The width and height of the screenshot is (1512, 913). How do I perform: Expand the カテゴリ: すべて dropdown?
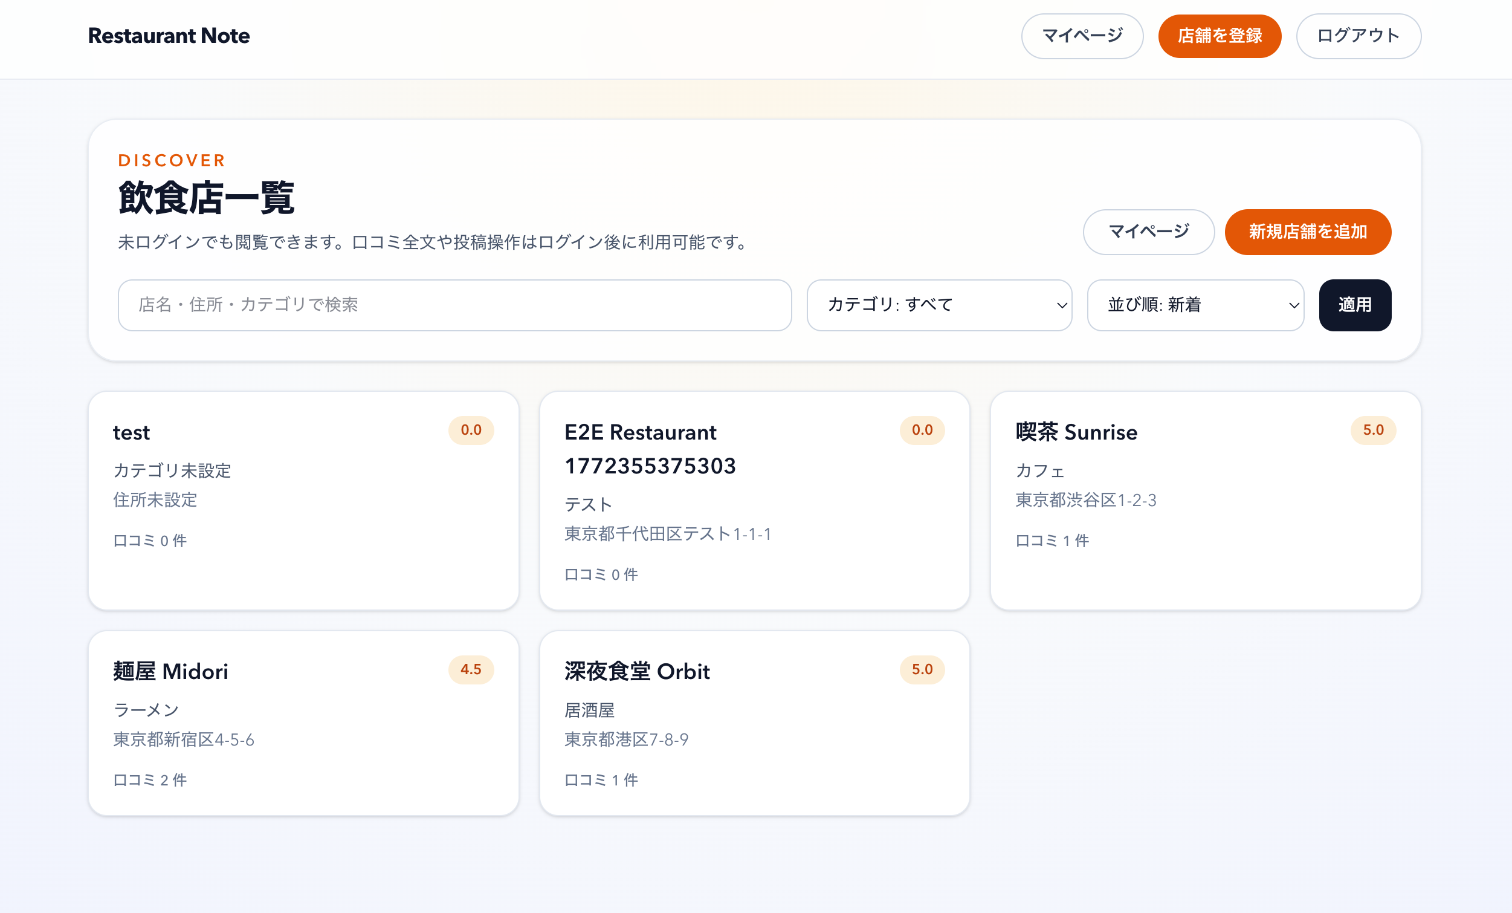939,305
